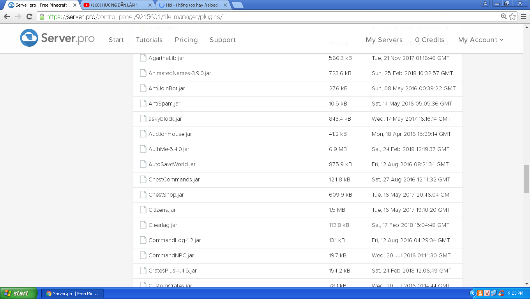Click the file icon beside ChestCommands.jar

143,179
